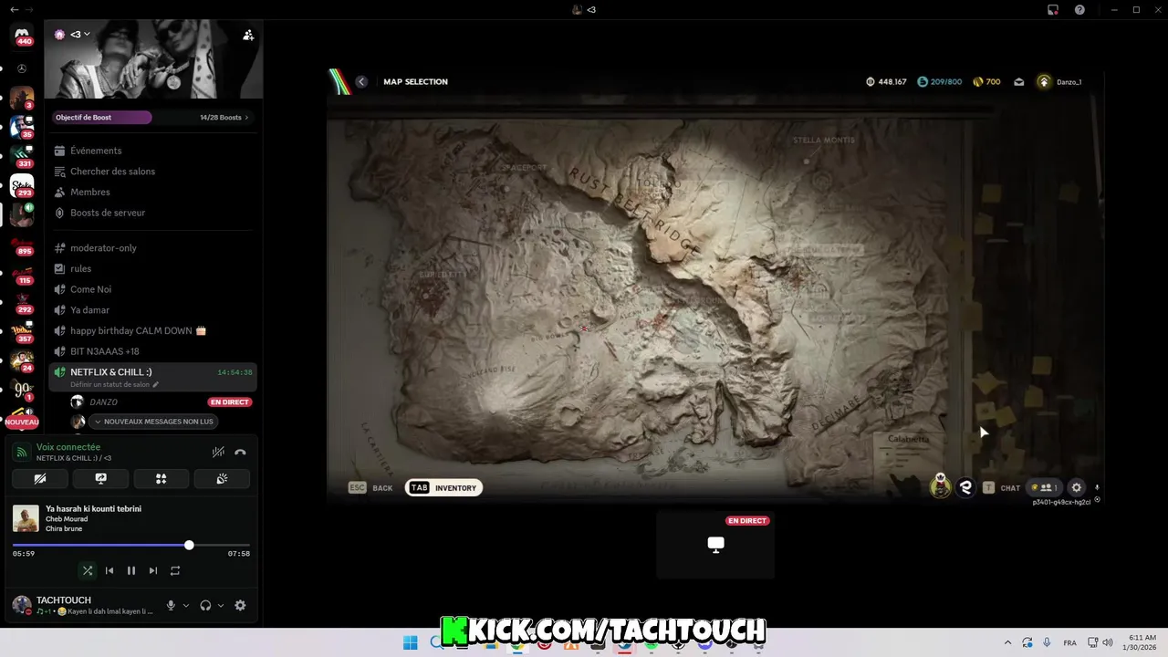Open Discord user settings gear

tap(240, 605)
